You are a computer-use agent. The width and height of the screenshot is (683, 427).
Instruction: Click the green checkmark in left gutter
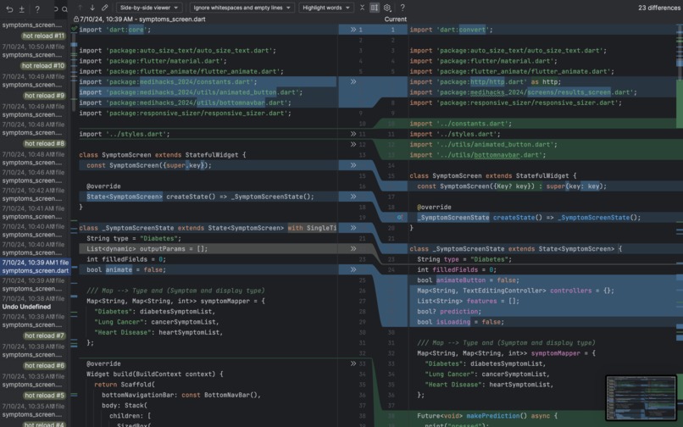click(74, 29)
